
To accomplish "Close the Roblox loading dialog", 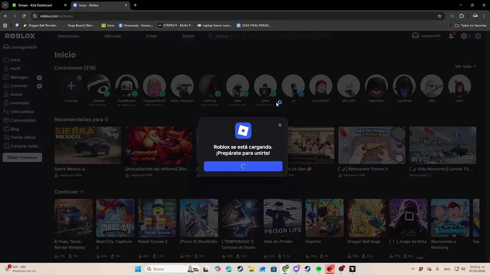I will coord(280,125).
